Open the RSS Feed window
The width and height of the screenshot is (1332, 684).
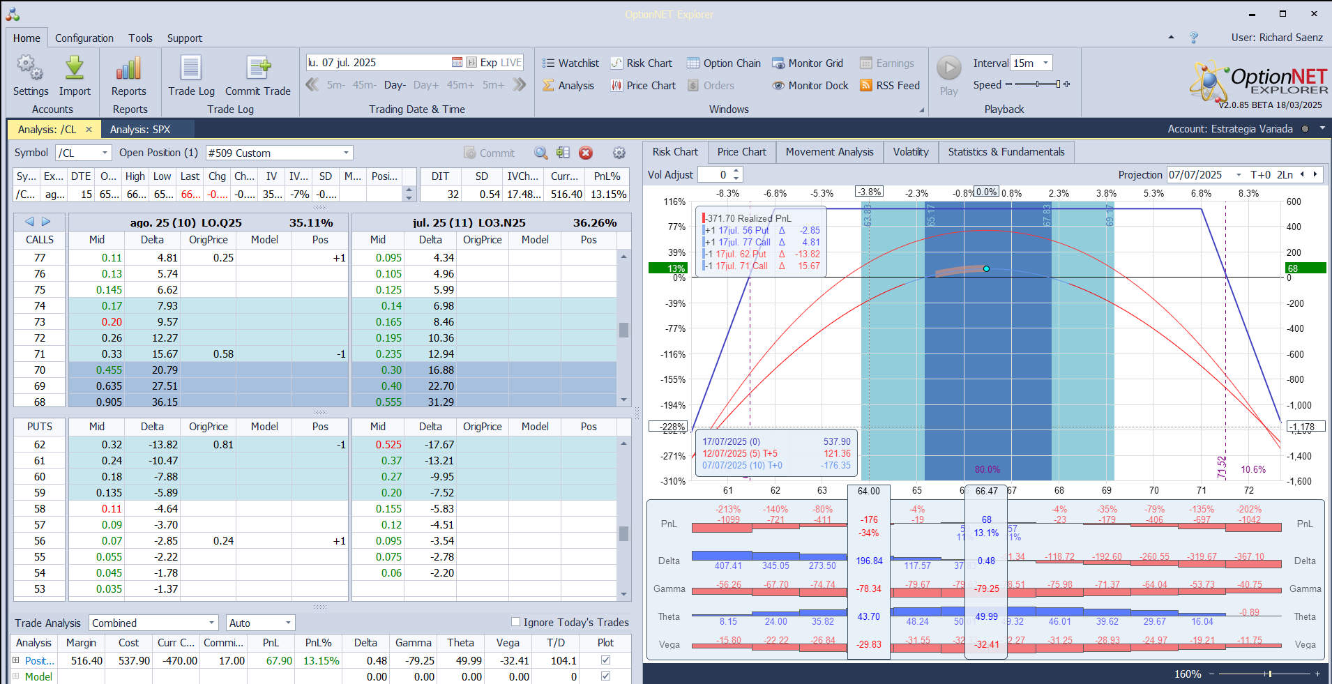tap(890, 86)
